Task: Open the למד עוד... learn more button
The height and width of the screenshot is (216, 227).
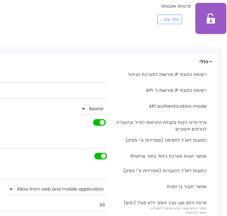Action: click(x=169, y=19)
